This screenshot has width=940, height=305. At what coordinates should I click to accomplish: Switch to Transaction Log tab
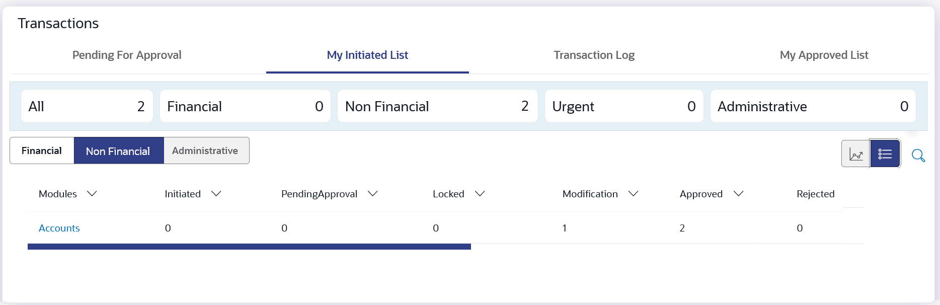[x=594, y=55]
